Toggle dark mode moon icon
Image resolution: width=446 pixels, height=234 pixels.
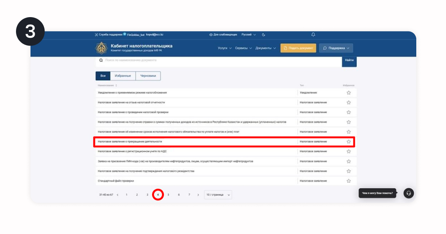263,35
